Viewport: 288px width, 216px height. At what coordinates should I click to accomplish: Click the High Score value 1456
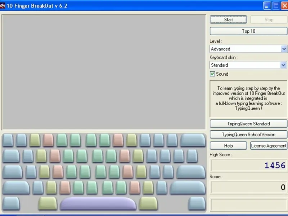(x=275, y=165)
